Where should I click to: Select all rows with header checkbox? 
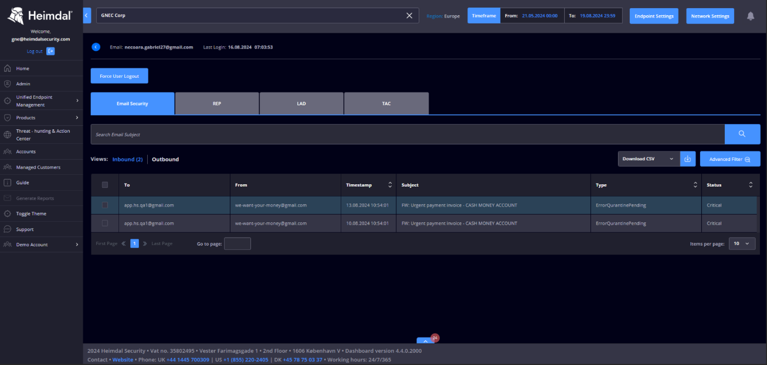pyautogui.click(x=105, y=185)
